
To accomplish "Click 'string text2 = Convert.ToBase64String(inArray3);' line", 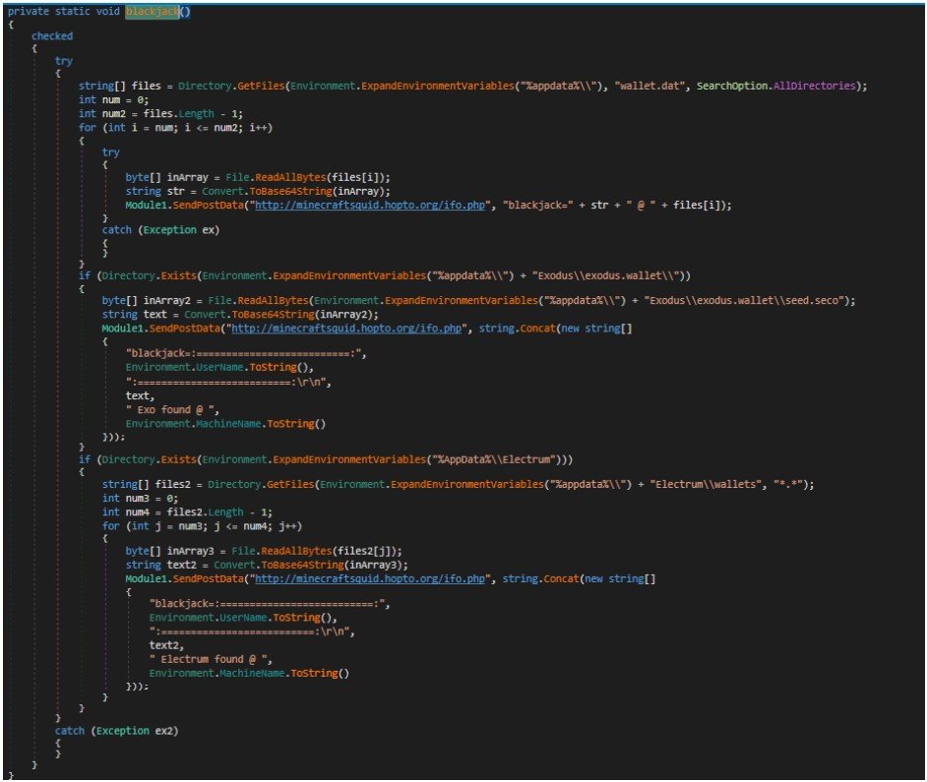I will (x=267, y=565).
